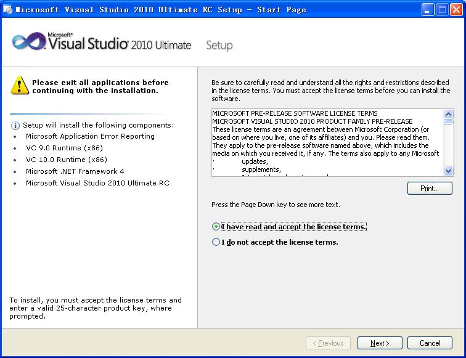Click 'MICROSOFT VISUAL STUDIO 2010 PRODUCT FAMILY' line
Screen dimensions: 466x358
313,121
